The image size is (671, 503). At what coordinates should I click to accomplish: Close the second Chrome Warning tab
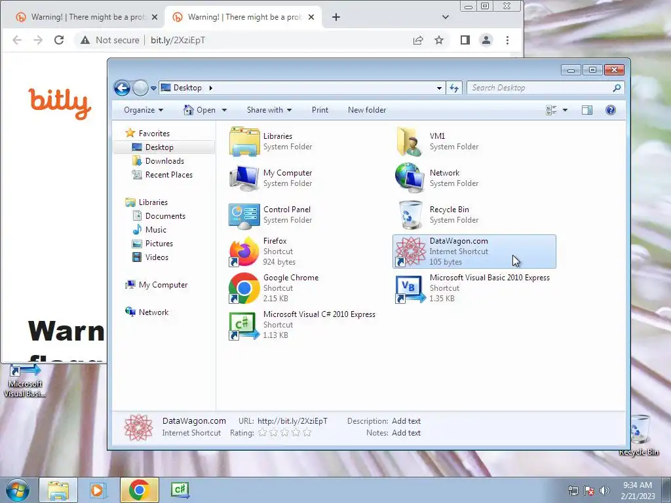pyautogui.click(x=311, y=17)
